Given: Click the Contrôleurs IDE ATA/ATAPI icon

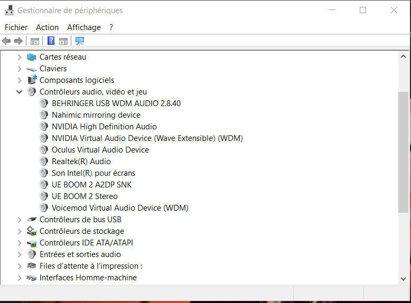Looking at the screenshot, I should click(32, 243).
